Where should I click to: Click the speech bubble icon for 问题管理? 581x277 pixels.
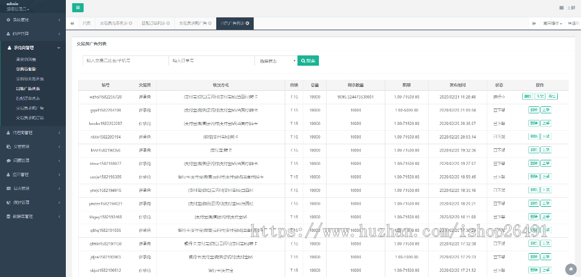tap(9, 160)
